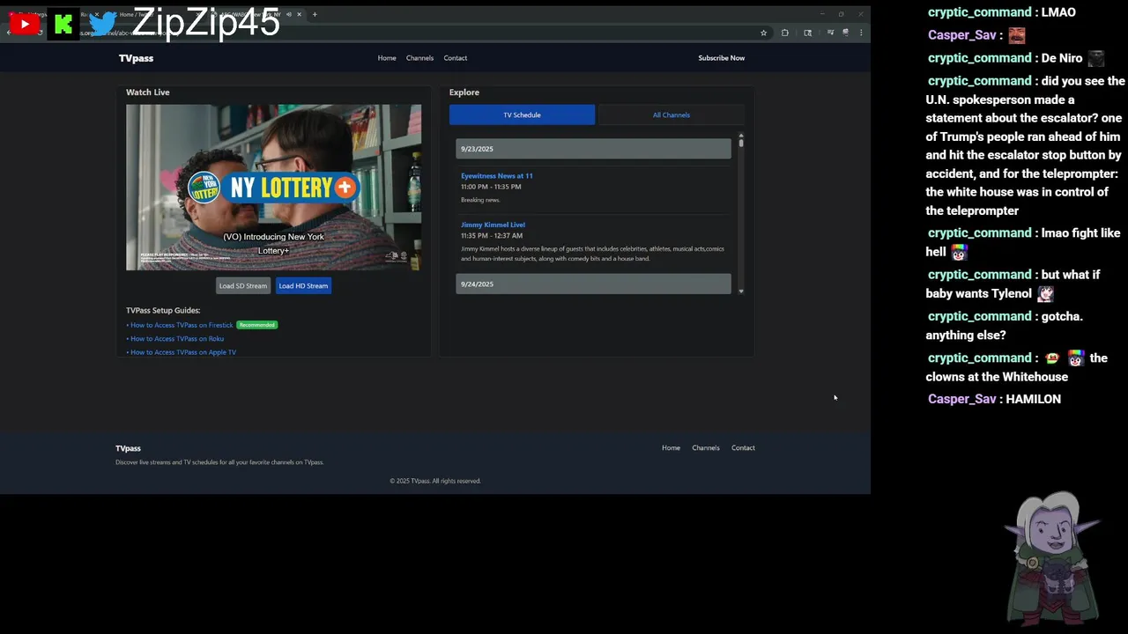Click the live video player
The width and height of the screenshot is (1128, 634).
click(273, 187)
